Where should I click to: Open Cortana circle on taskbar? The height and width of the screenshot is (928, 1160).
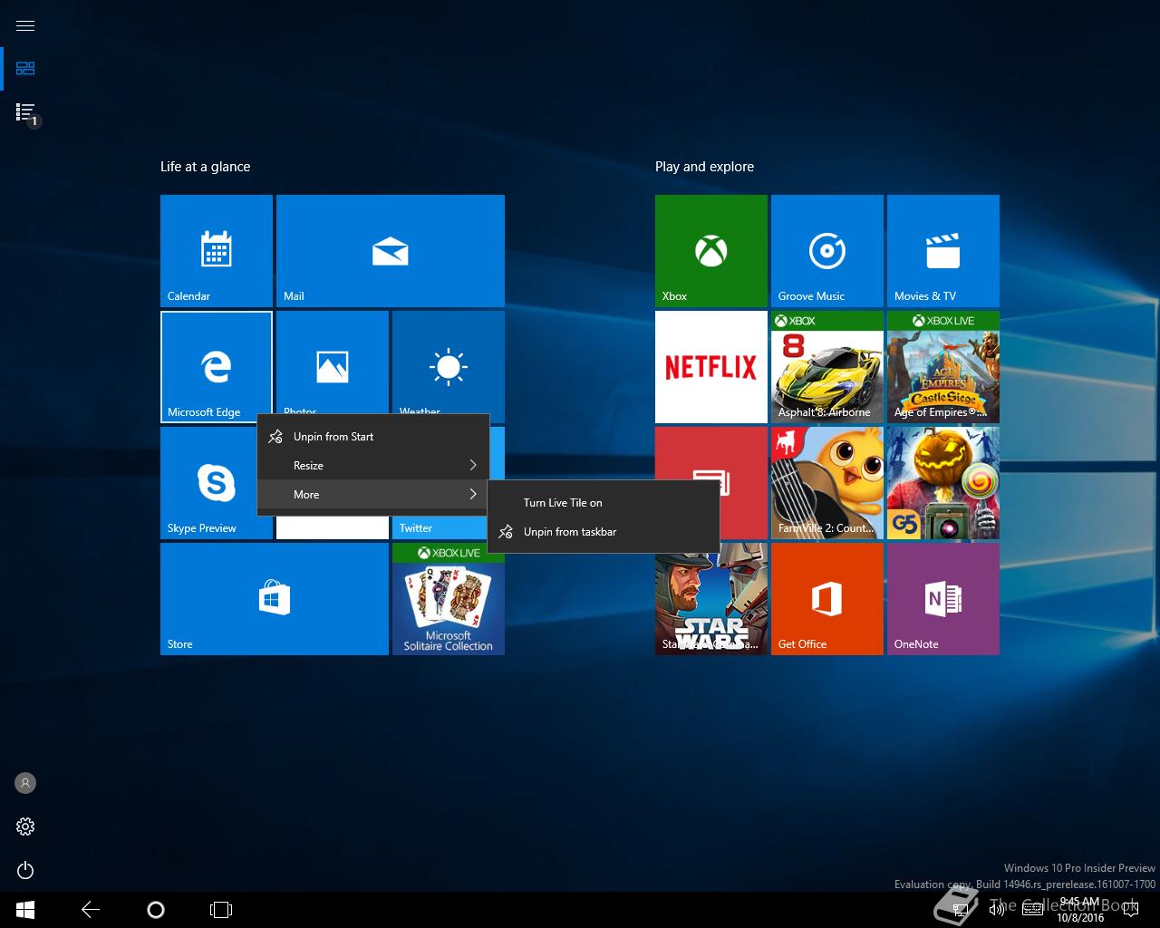point(156,910)
